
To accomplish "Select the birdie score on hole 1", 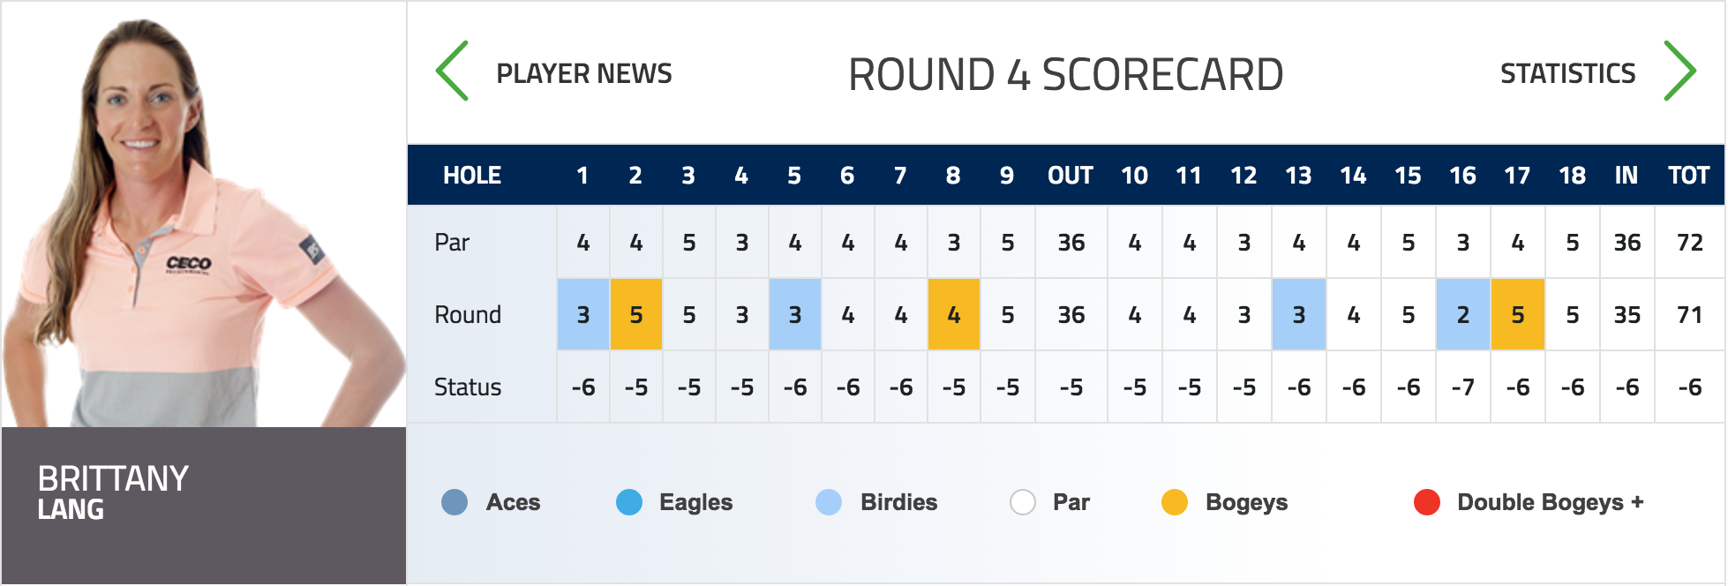I will [x=583, y=314].
